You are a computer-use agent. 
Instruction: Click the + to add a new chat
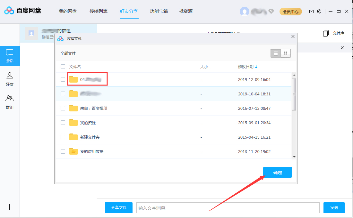[10, 207]
